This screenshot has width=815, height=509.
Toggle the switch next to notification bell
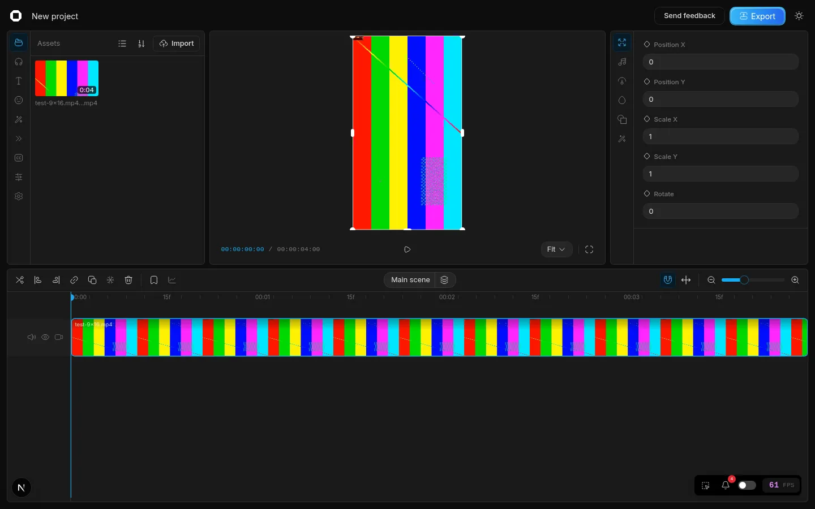coord(747,485)
